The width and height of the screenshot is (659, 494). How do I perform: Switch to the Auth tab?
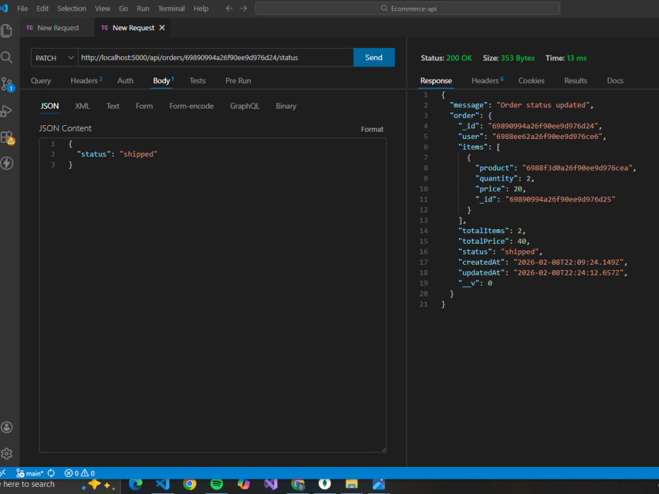click(x=125, y=80)
